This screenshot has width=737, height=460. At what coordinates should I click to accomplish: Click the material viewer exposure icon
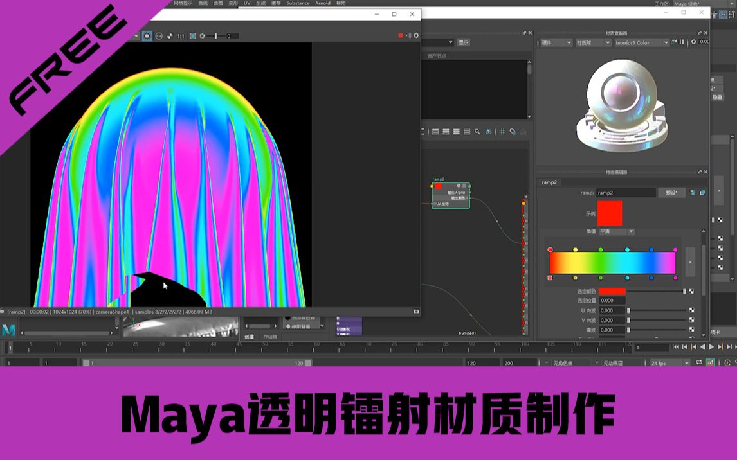coord(694,42)
